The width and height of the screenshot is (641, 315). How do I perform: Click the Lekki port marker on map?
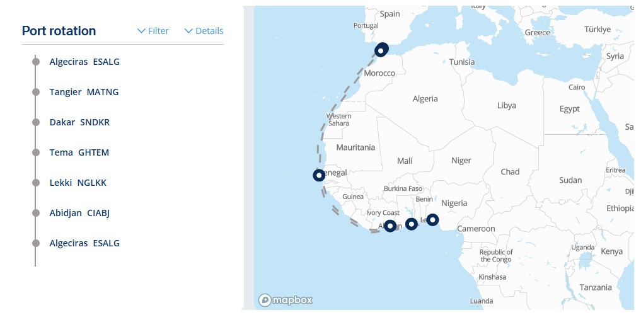(432, 220)
